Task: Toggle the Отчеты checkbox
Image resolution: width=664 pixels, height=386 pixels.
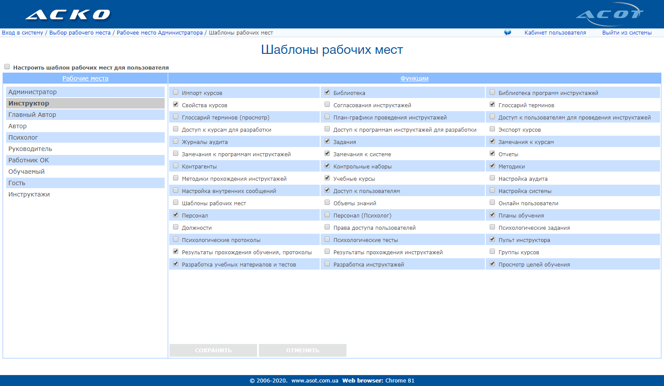Action: click(492, 154)
